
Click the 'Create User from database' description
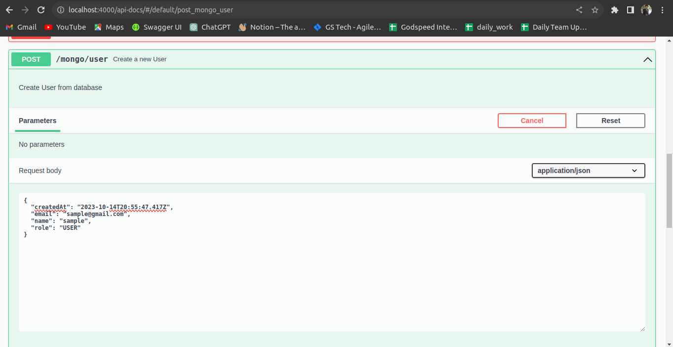(x=60, y=87)
